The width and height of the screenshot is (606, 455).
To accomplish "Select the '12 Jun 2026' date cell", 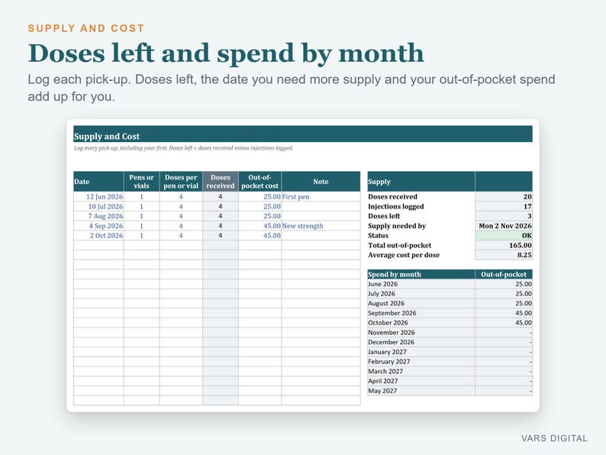I will (98, 196).
